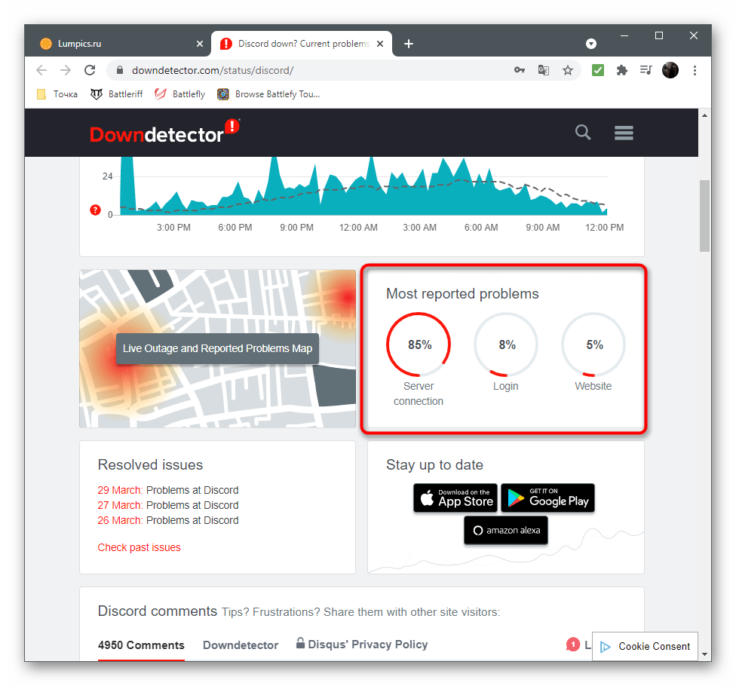The image size is (736, 686).
Task: Click the 85% Server connection circle
Action: pyautogui.click(x=419, y=345)
